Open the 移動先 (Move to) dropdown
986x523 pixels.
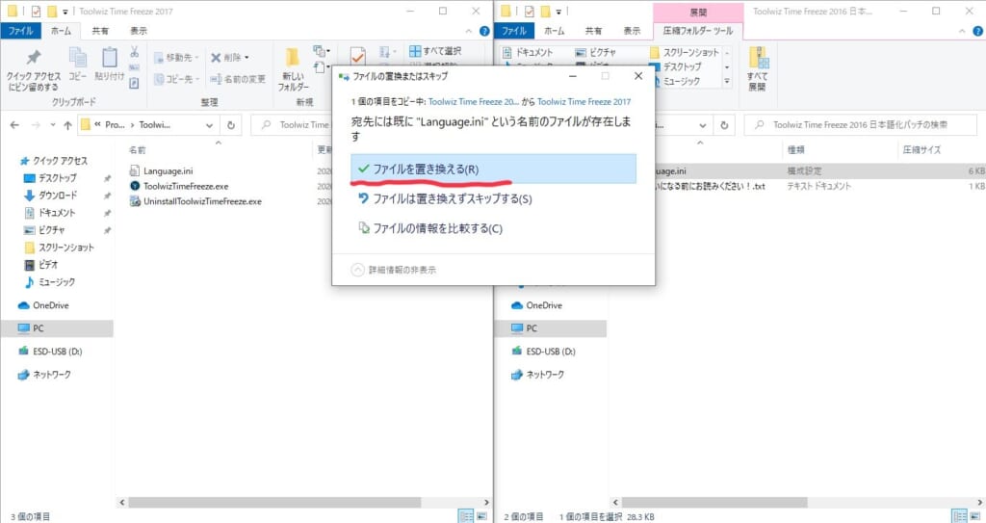pyautogui.click(x=177, y=57)
